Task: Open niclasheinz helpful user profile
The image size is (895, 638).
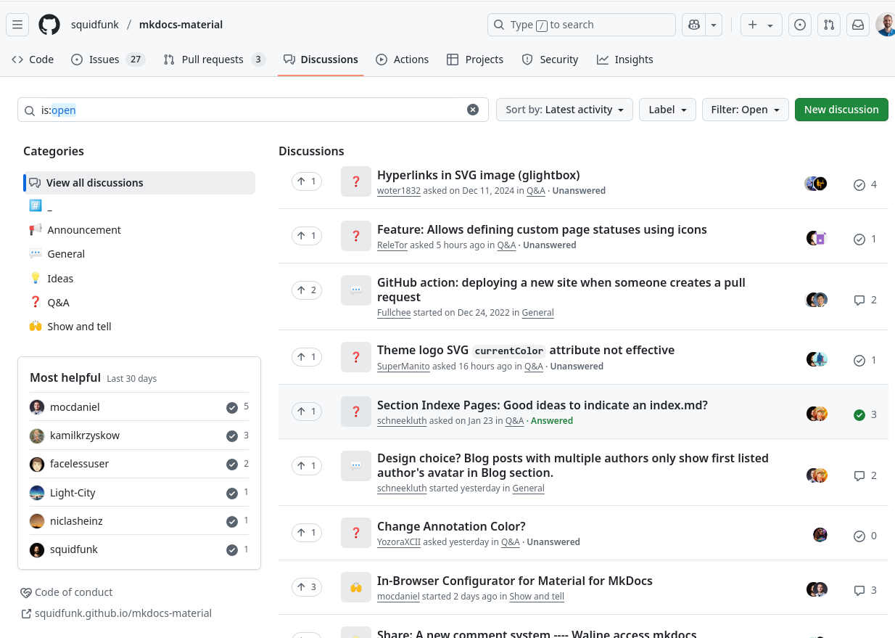Action: point(77,521)
